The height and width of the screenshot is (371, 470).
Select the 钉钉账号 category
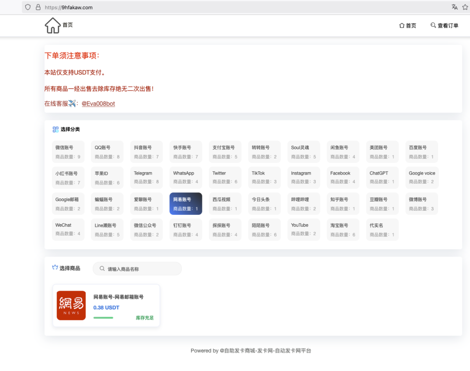[x=186, y=230]
